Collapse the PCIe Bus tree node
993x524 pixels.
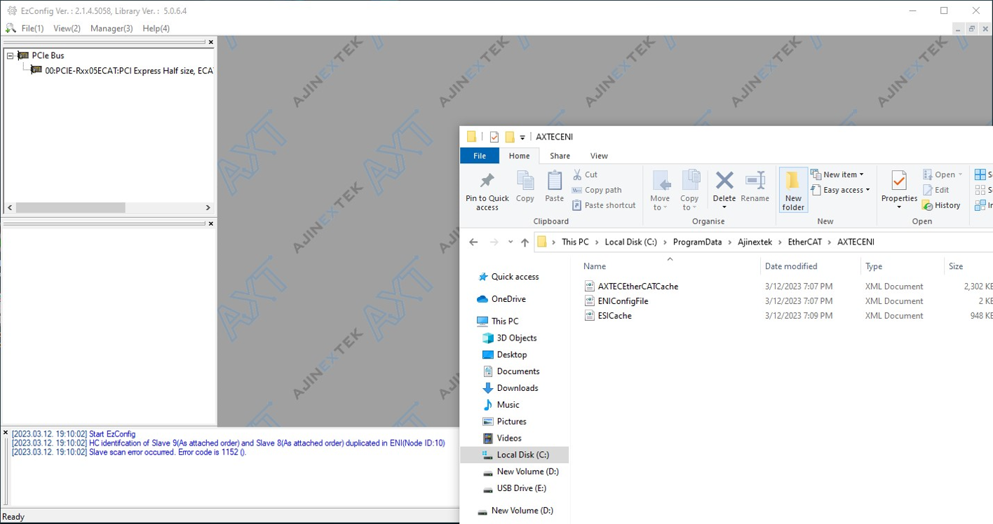click(11, 55)
